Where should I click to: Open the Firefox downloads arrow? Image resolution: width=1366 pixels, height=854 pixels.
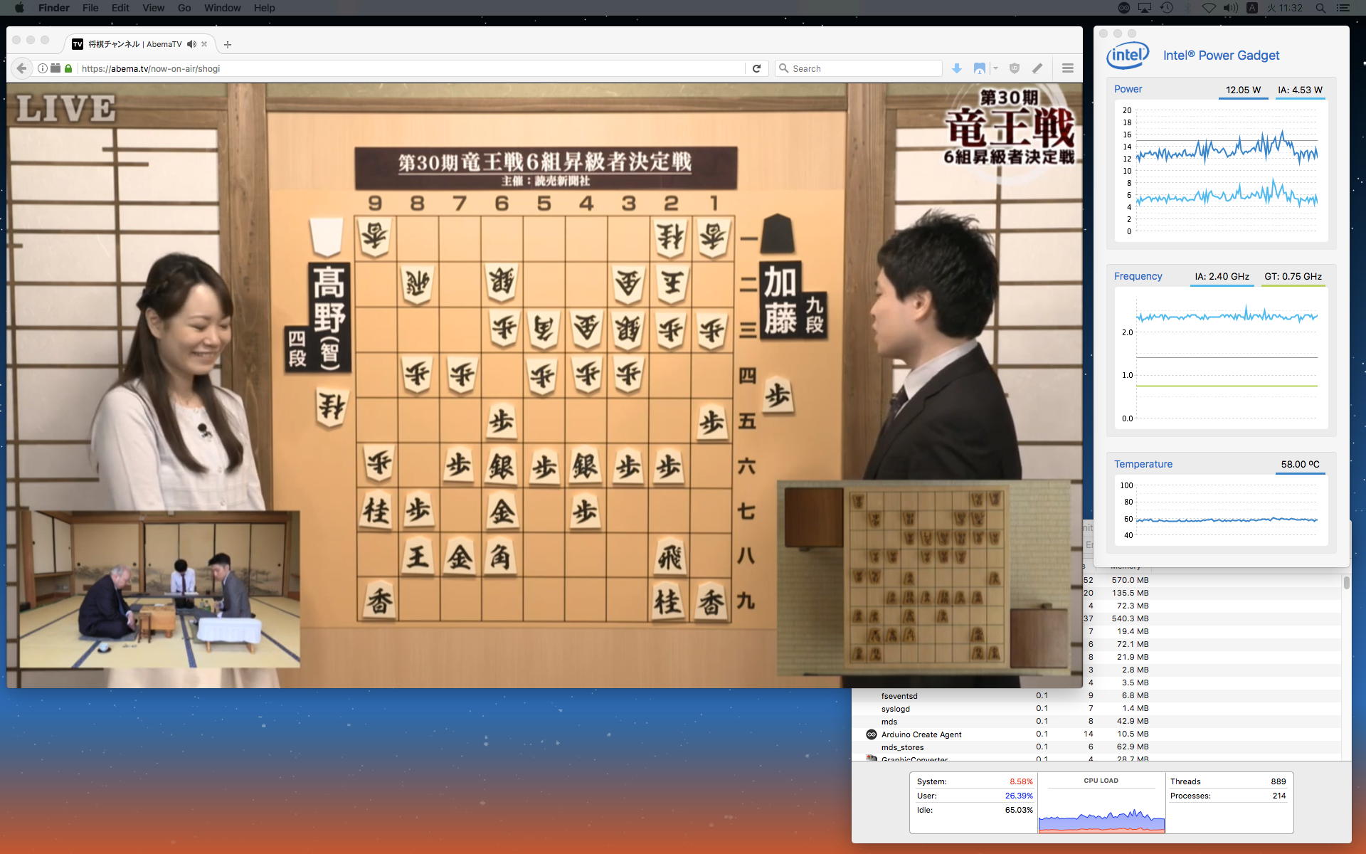(x=957, y=68)
